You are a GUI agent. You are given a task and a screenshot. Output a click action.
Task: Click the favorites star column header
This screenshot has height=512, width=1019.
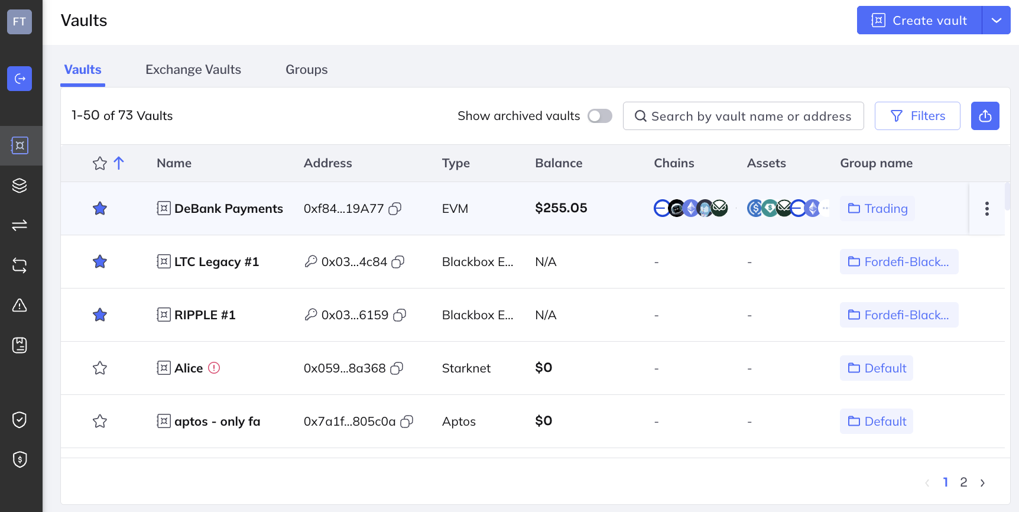pos(100,163)
